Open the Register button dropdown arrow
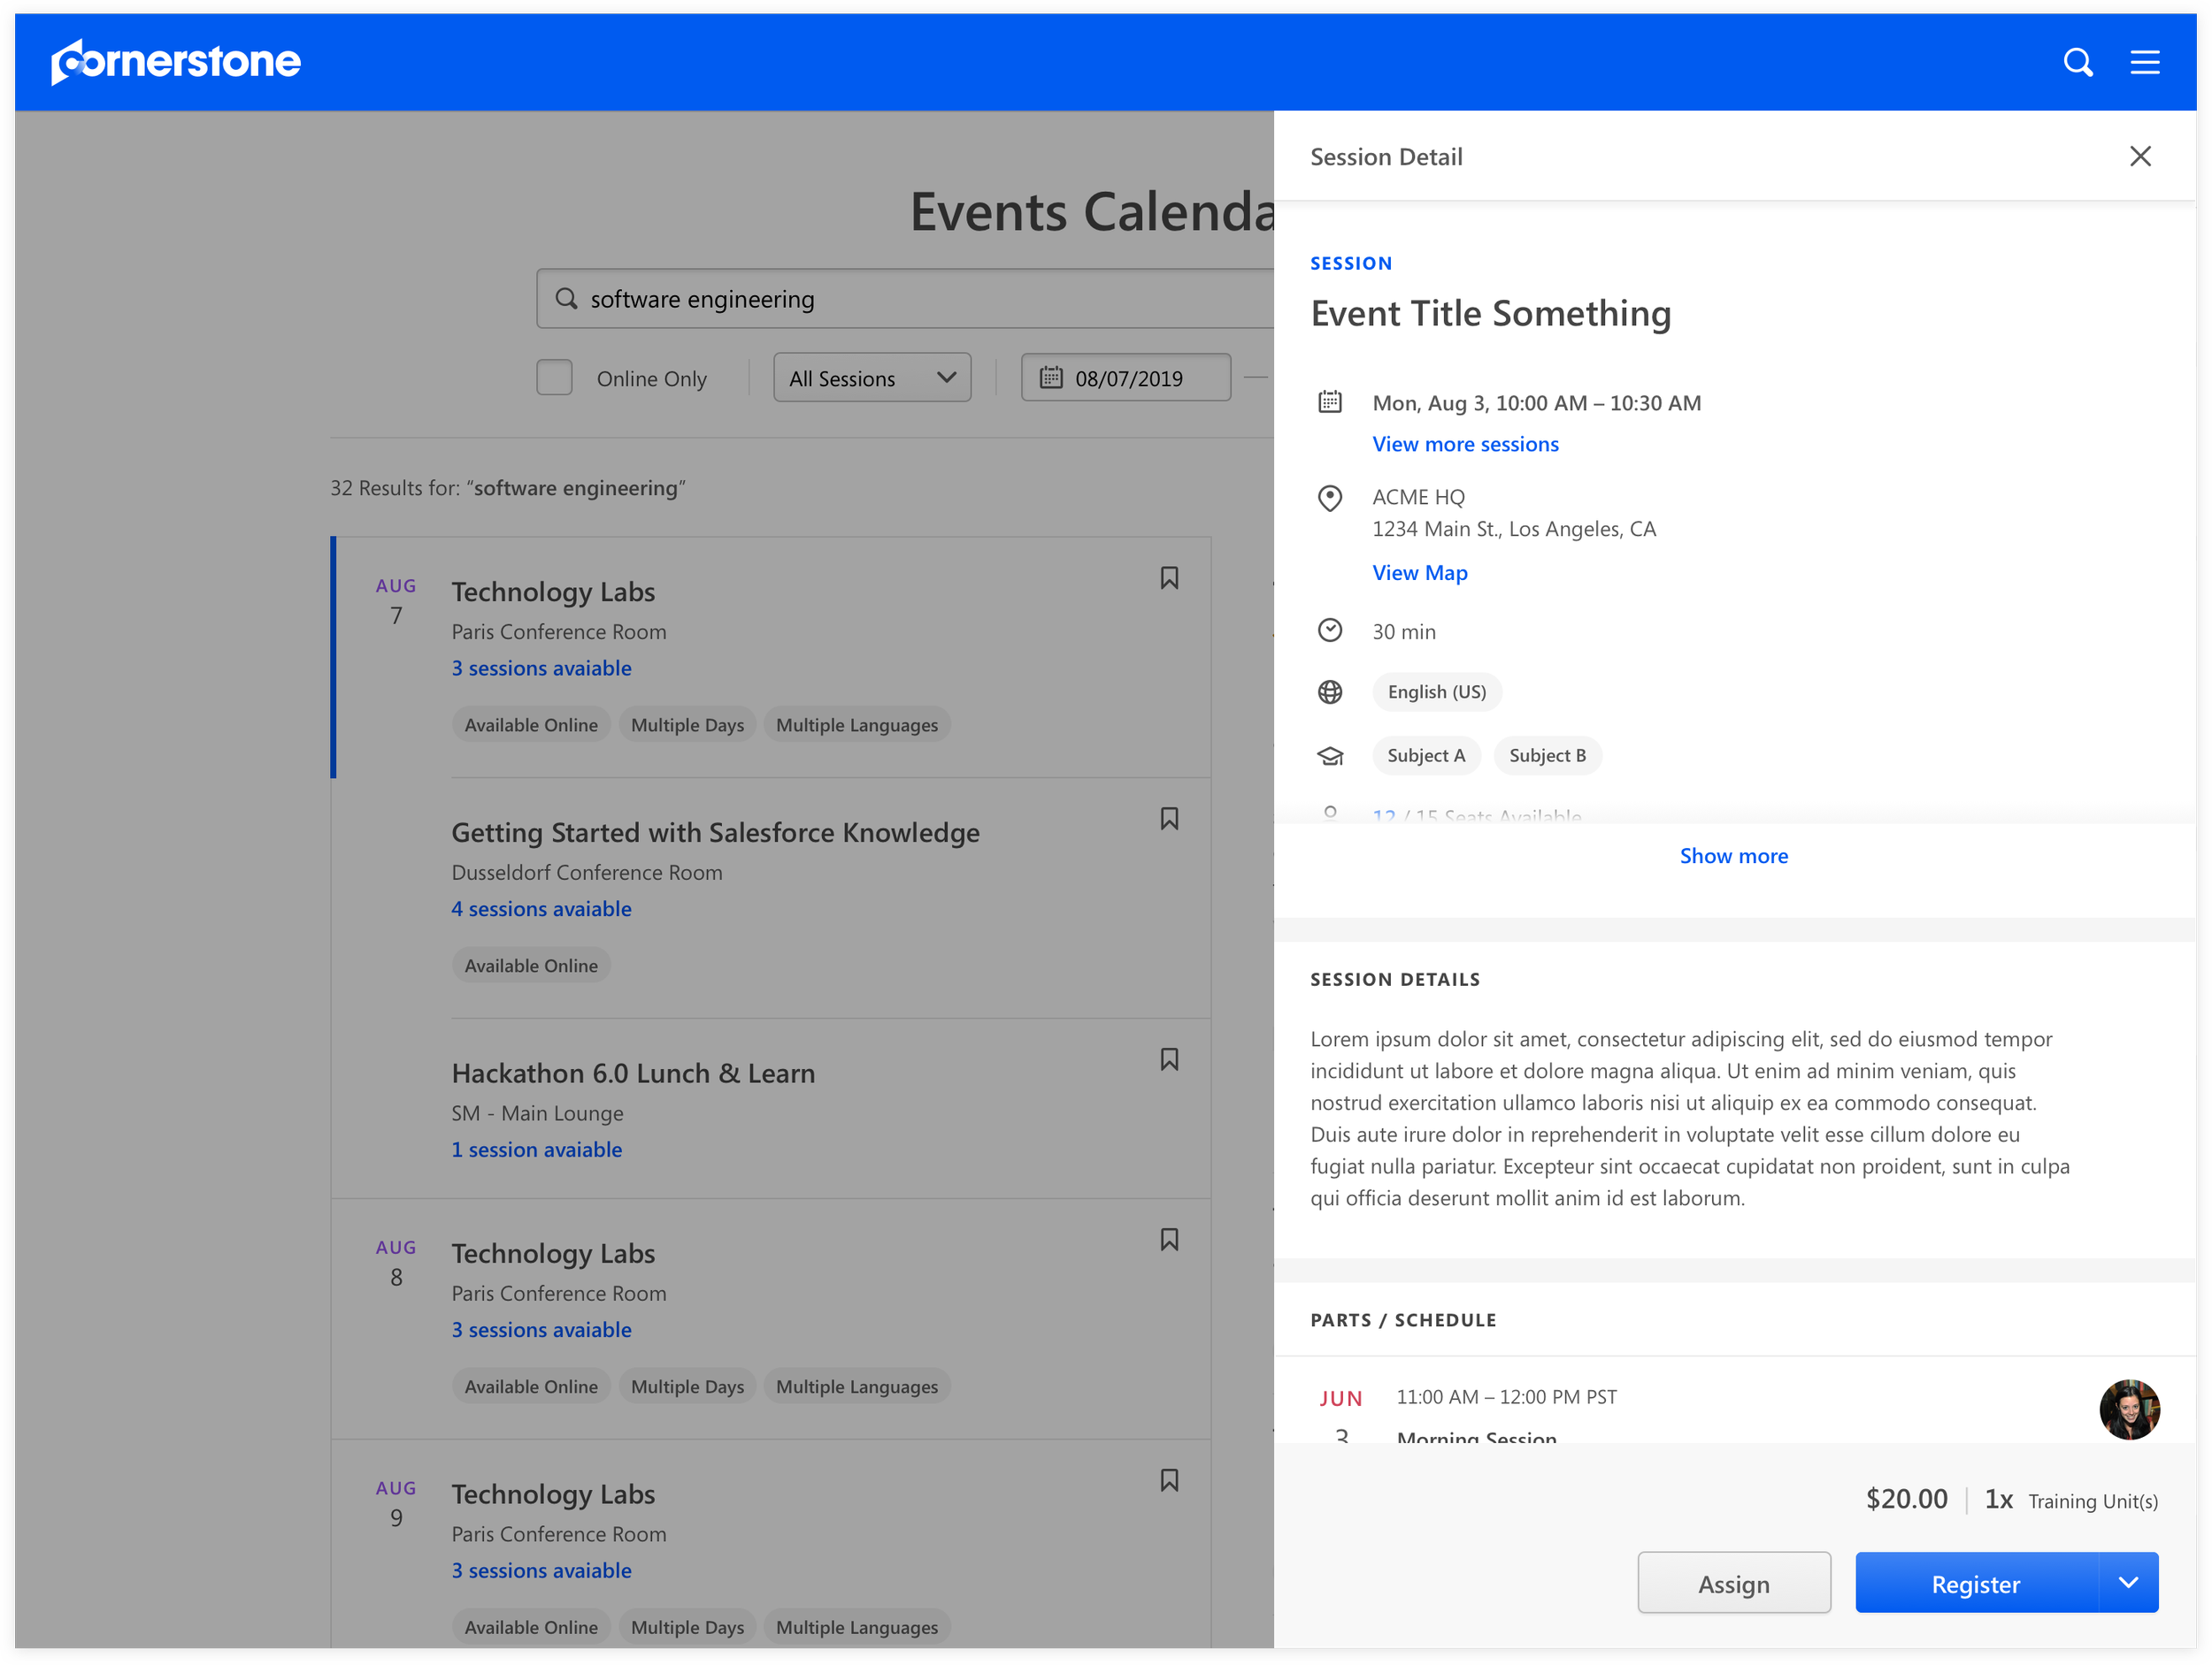This screenshot has width=2212, height=1665. (x=2127, y=1582)
